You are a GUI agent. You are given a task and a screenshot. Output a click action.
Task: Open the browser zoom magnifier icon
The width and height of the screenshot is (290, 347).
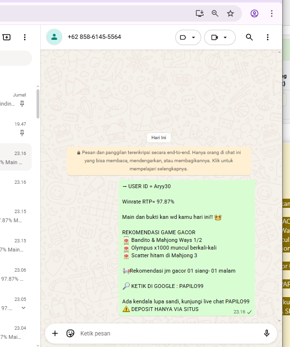(215, 13)
